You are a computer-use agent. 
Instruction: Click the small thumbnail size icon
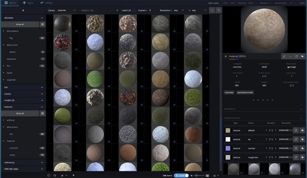click(x=191, y=176)
